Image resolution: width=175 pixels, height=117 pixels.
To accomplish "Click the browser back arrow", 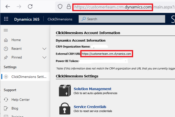I will 8,6.
